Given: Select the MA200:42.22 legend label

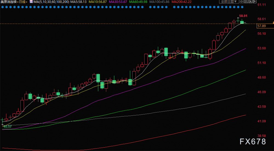Looking at the screenshot, I should [x=181, y=2].
